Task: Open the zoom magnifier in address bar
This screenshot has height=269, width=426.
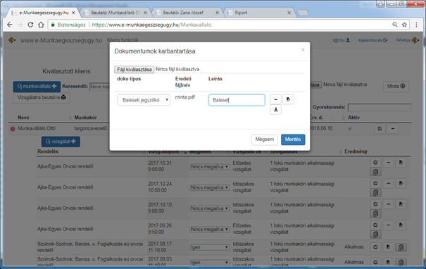Action: [395, 25]
